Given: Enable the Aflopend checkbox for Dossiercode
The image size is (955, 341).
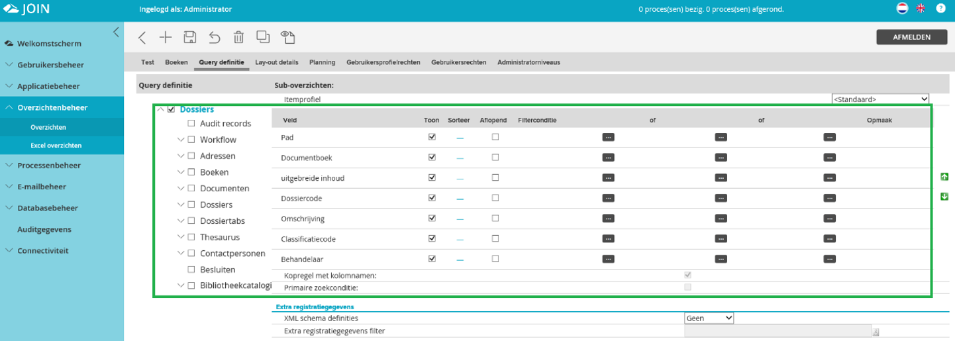Looking at the screenshot, I should coord(495,198).
